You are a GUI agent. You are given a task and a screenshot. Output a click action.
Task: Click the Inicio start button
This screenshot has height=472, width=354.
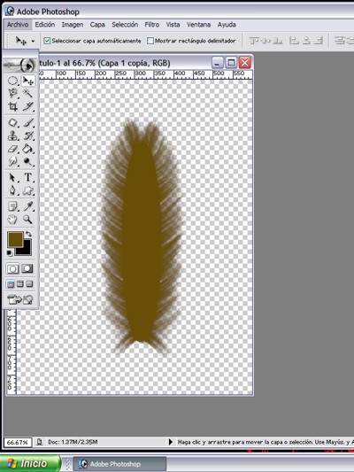(30, 463)
